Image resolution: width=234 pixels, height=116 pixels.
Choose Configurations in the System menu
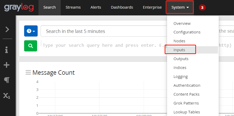(187, 32)
